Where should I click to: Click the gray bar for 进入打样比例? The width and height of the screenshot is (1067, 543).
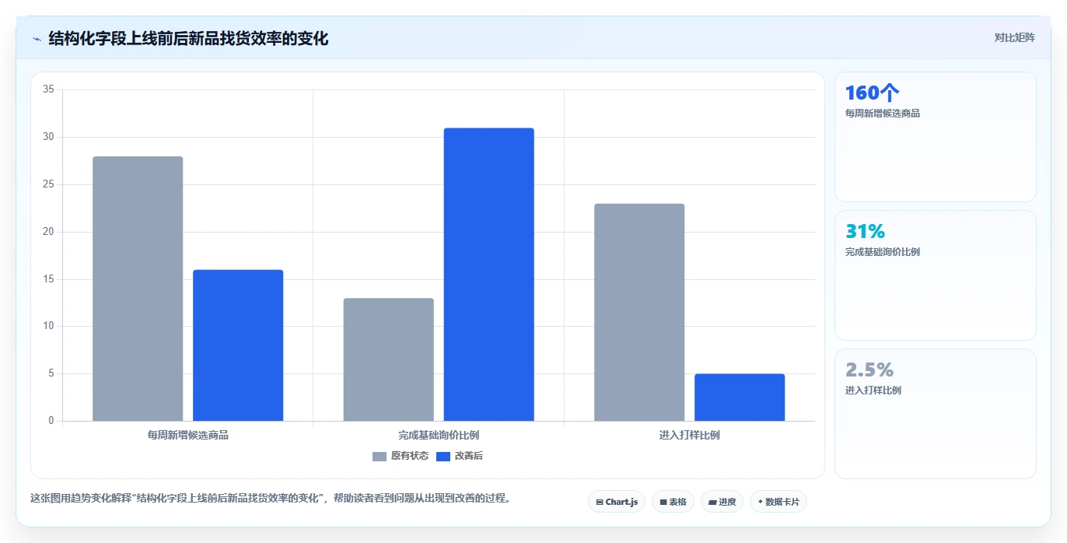[639, 312]
